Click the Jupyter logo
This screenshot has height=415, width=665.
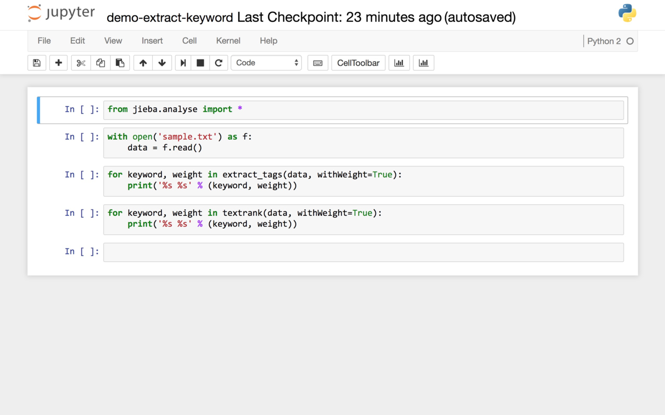click(61, 13)
